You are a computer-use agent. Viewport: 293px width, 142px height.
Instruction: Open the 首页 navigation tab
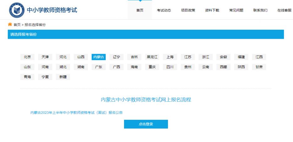[140, 10]
